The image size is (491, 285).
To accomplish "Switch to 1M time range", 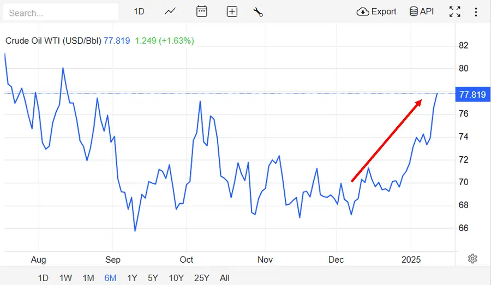I will 88,278.
